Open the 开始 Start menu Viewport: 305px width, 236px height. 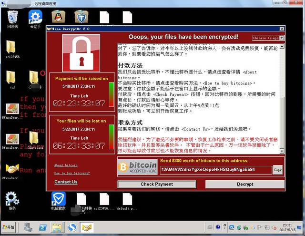9,227
